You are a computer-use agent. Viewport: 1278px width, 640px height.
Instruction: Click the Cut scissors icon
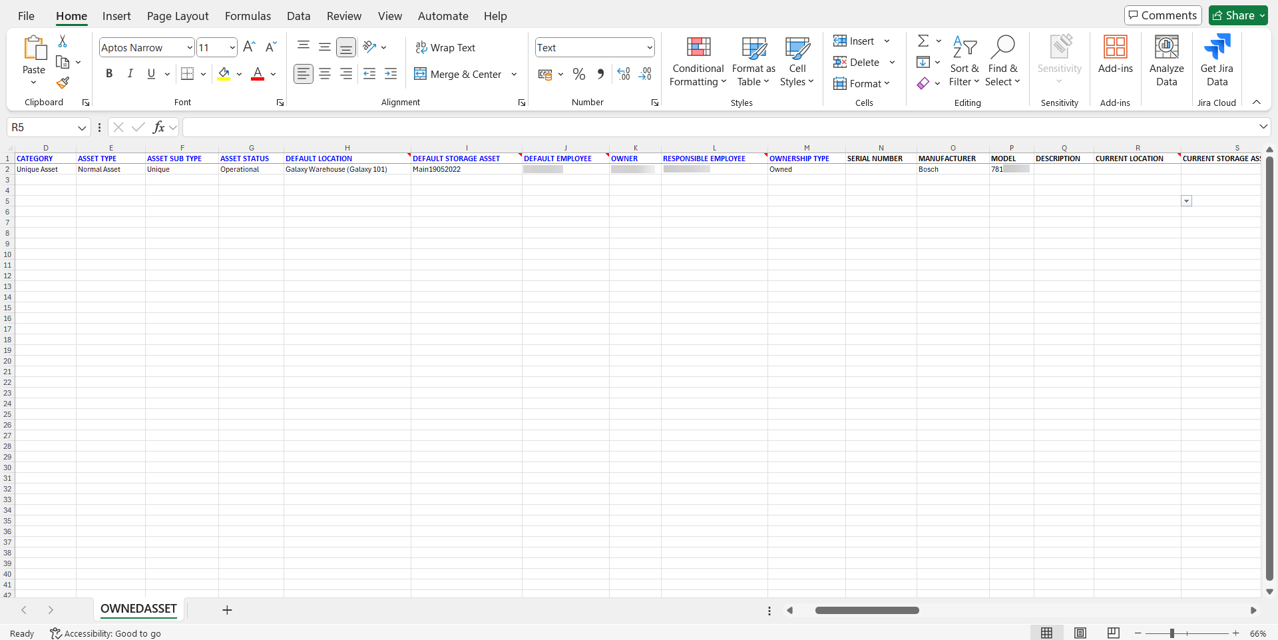pos(63,41)
